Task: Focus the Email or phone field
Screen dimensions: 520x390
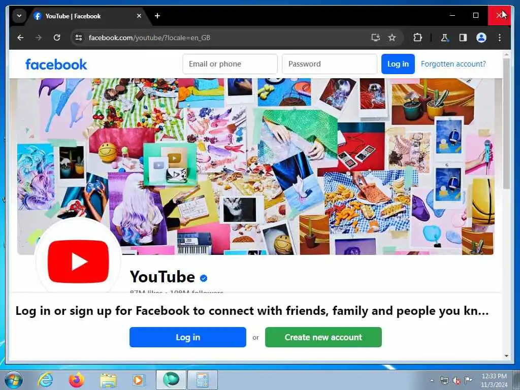Action: point(230,64)
